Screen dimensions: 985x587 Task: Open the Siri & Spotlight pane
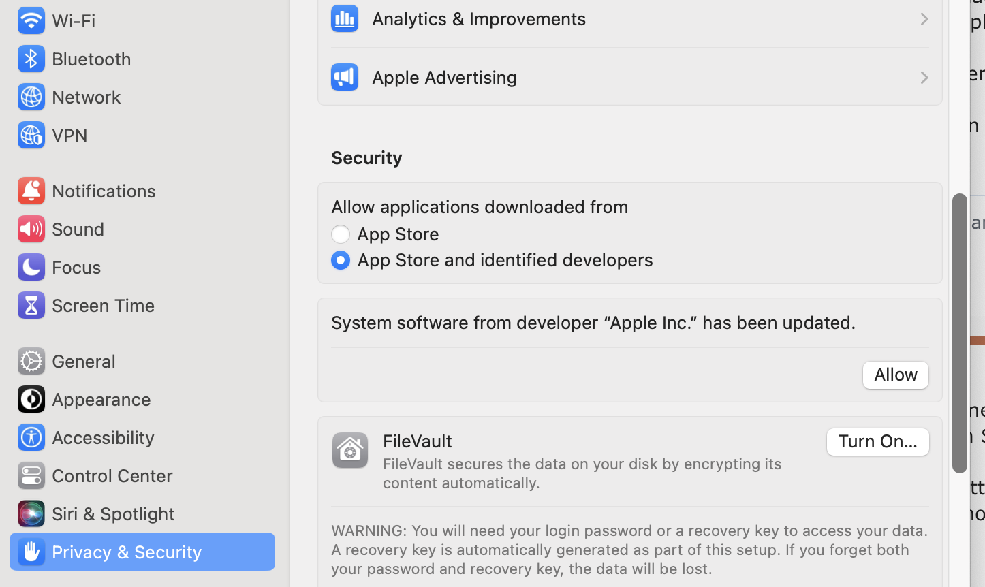[142, 513]
